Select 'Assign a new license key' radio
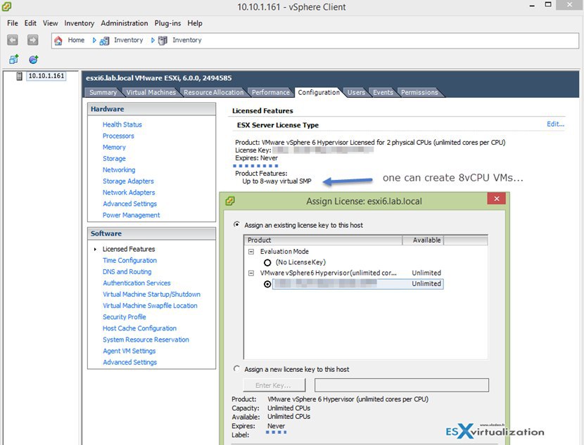The width and height of the screenshot is (584, 445). coord(236,369)
